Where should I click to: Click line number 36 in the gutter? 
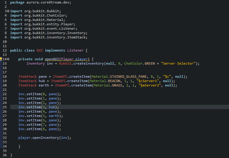[5, 155]
